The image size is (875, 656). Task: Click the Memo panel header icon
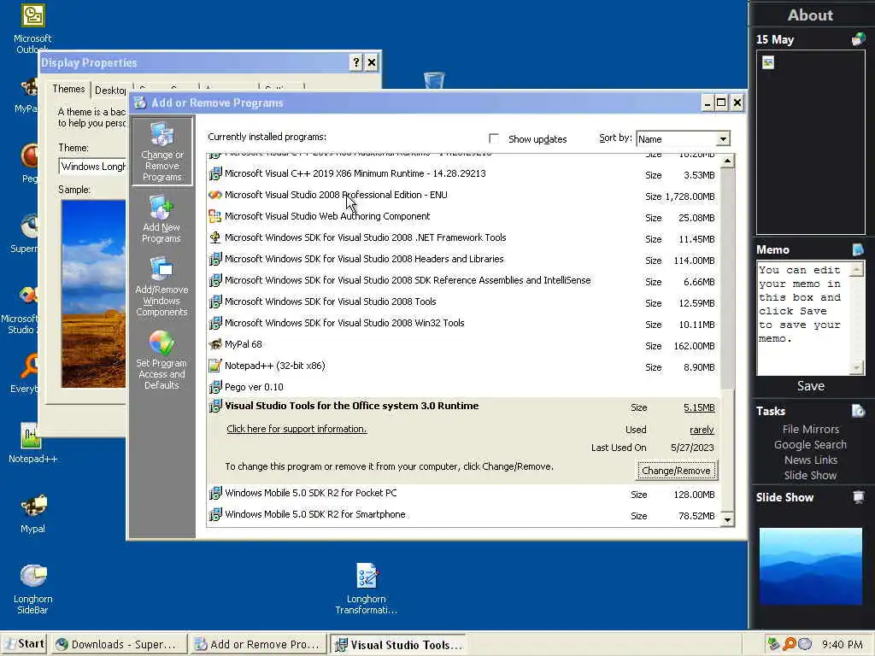858,249
